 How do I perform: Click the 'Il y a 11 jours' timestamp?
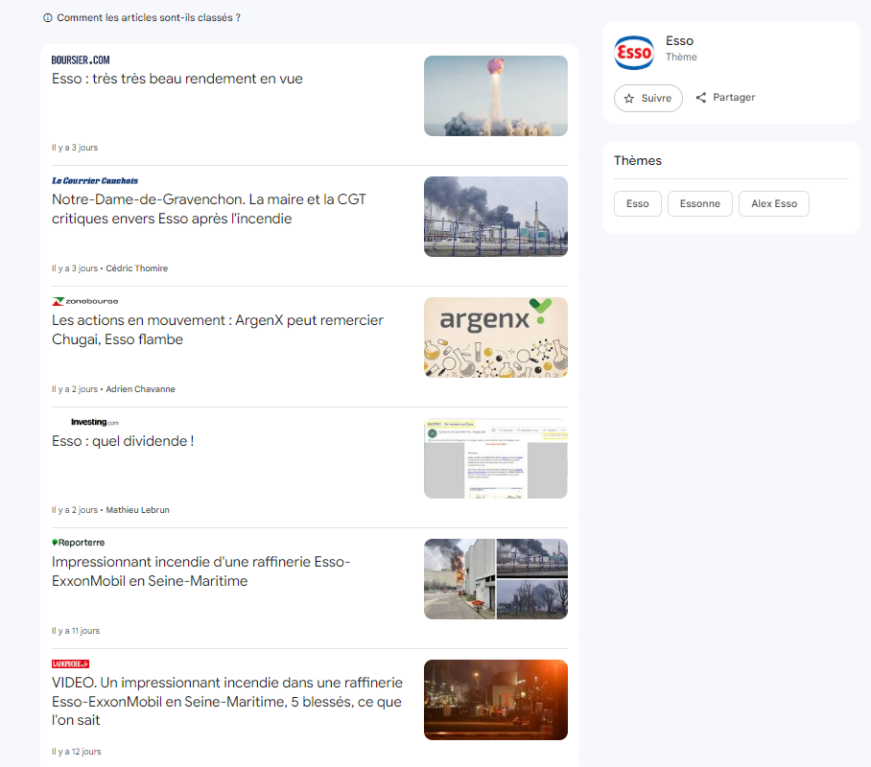[x=76, y=631]
